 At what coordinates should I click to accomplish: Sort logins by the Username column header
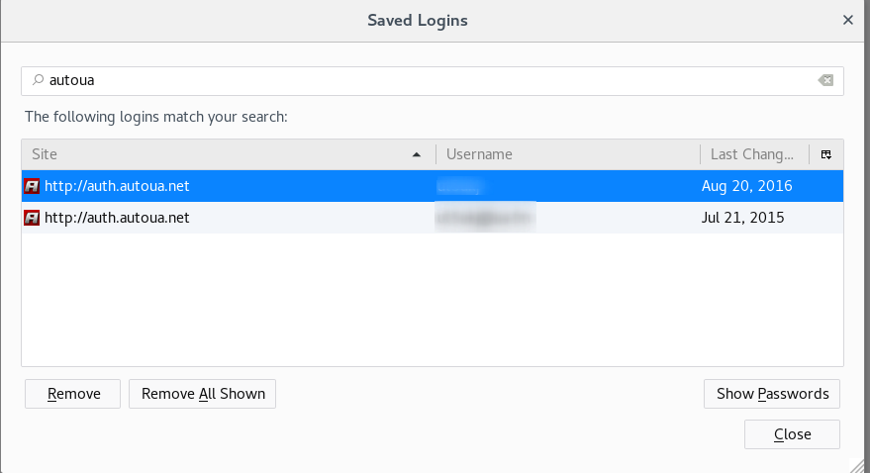tap(567, 154)
